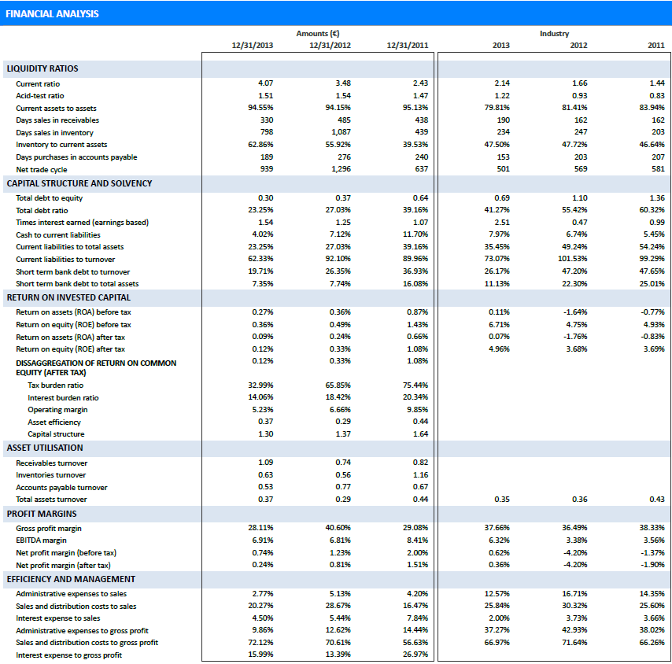
Task: Click the 12/31/2012 column header
Action: [x=330, y=46]
